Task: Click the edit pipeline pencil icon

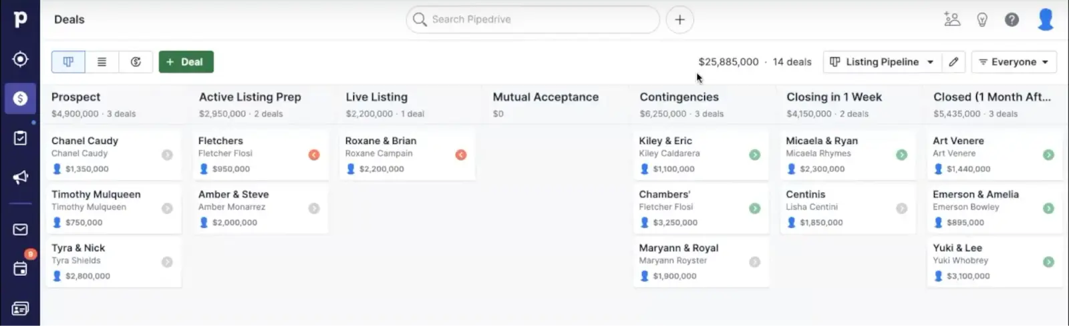Action: pyautogui.click(x=953, y=62)
